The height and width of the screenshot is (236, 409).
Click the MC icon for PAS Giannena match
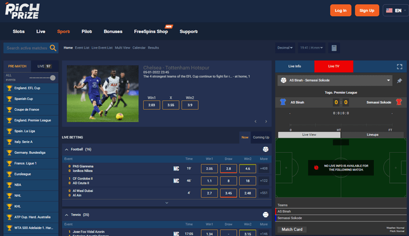tap(176, 168)
